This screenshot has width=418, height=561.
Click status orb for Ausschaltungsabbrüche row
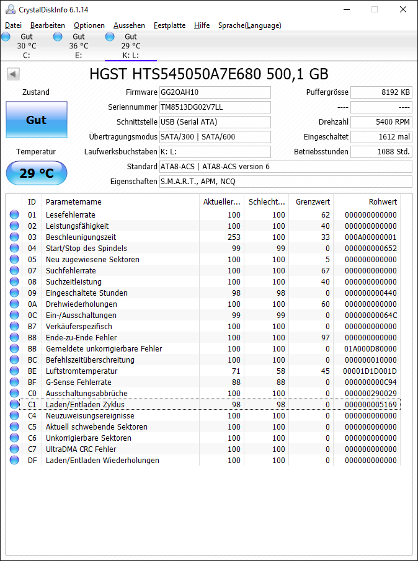14,393
